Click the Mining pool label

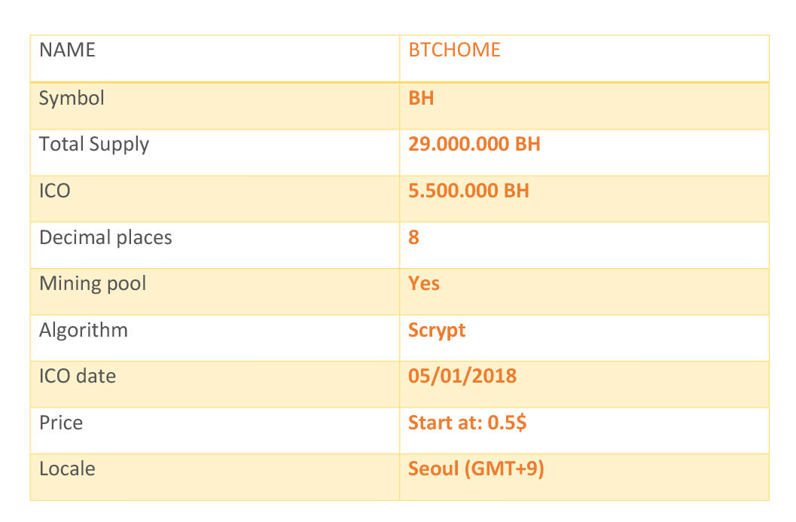pyautogui.click(x=93, y=284)
